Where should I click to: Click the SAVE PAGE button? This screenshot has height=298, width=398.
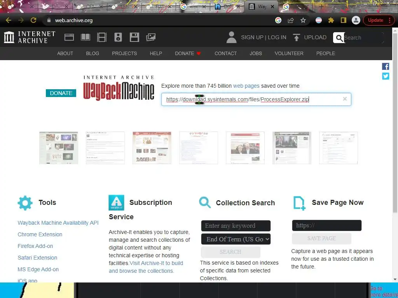321,239
